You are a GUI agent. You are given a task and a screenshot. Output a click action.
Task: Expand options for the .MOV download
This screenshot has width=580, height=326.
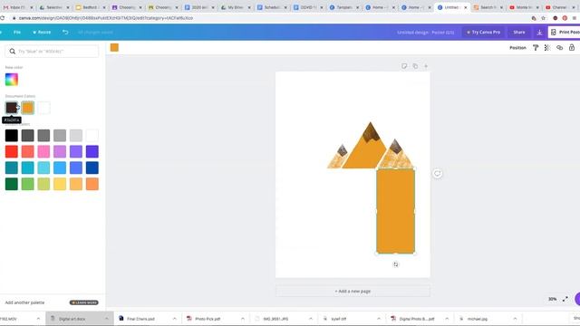coord(38,319)
